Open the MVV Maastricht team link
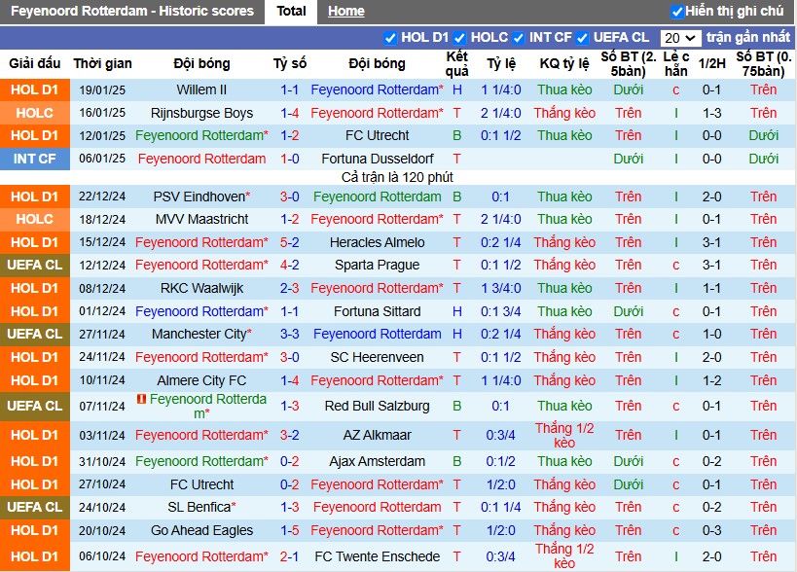The height and width of the screenshot is (572, 797). coord(201,220)
